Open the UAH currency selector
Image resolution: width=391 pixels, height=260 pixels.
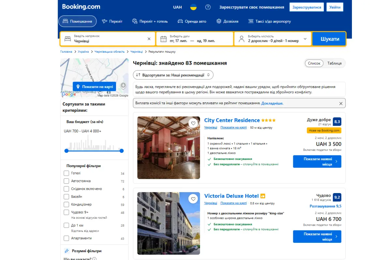(178, 7)
